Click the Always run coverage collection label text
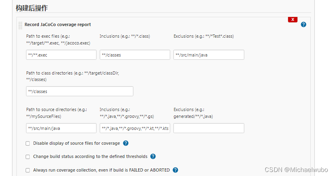Viewport: 334px width, 176px height. [101, 170]
